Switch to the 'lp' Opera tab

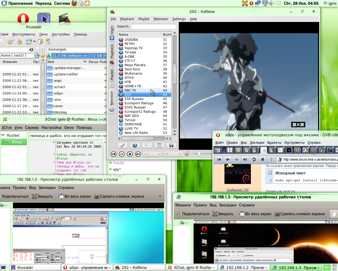pos(280,150)
